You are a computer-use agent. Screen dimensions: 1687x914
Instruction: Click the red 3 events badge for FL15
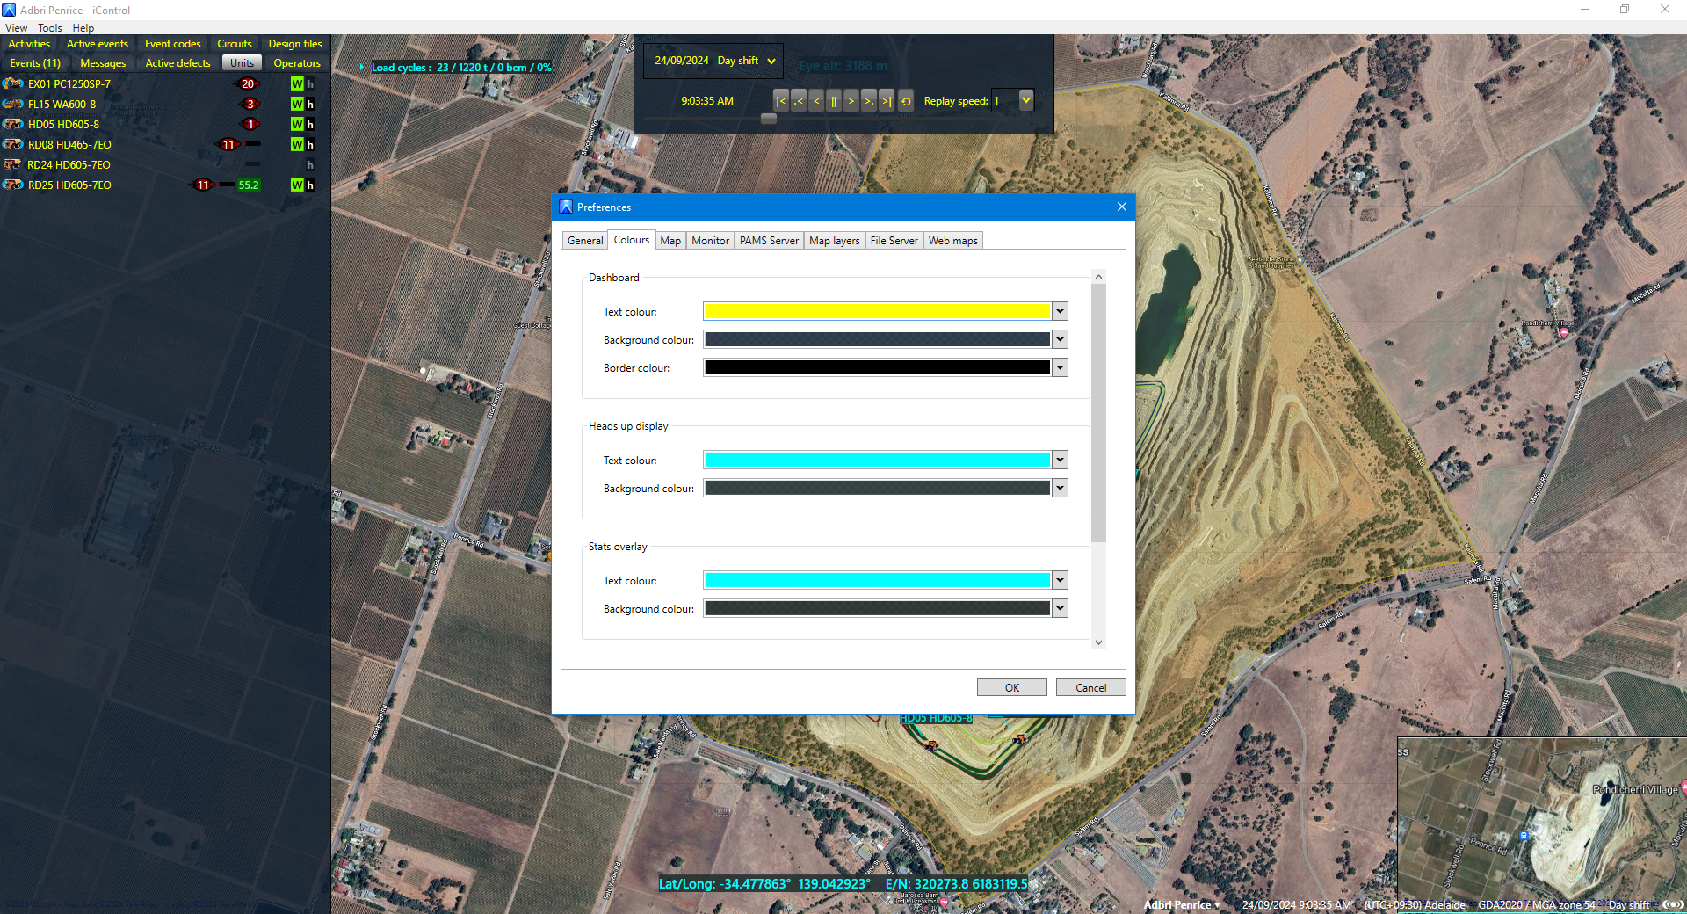coord(250,104)
